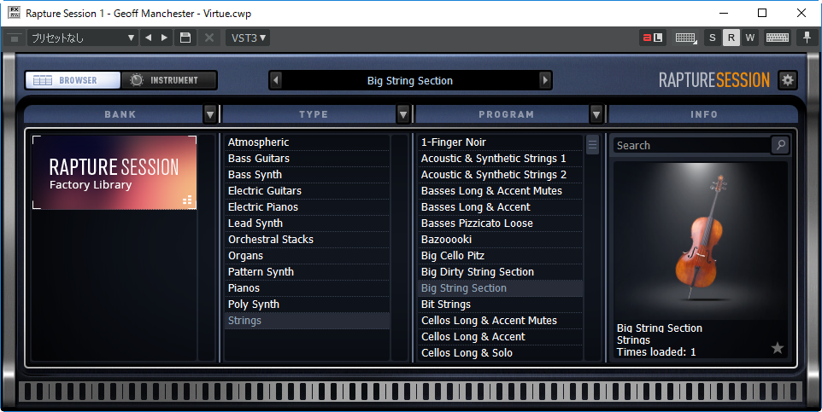Expand the BANK column dropdown arrow
822x412 pixels.
click(x=209, y=114)
